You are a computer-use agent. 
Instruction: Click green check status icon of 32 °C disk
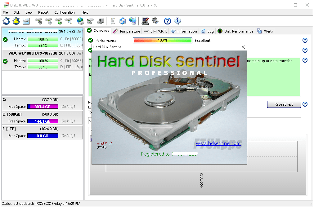[x=5, y=40]
